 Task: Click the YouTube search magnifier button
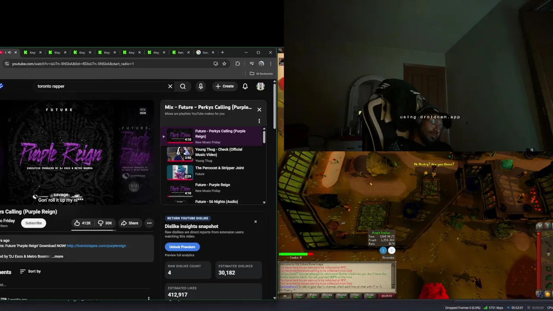click(x=183, y=86)
